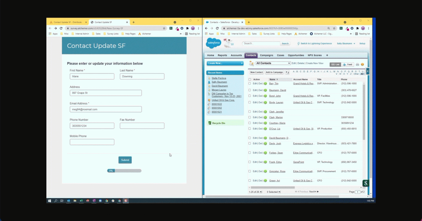This screenshot has height=221, width=422.
Task: Click the New Contact button
Action: click(x=256, y=72)
